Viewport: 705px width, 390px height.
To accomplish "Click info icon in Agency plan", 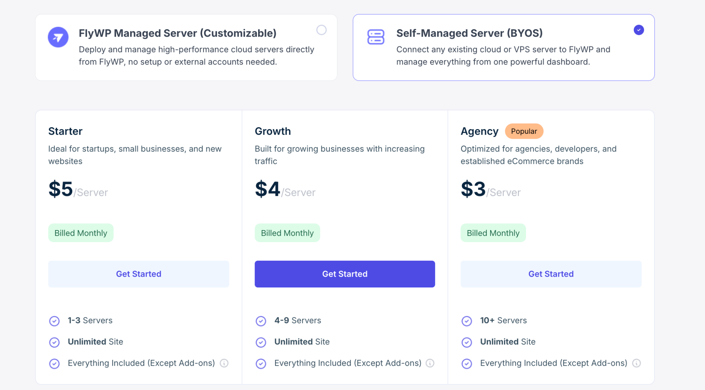I will pos(636,363).
